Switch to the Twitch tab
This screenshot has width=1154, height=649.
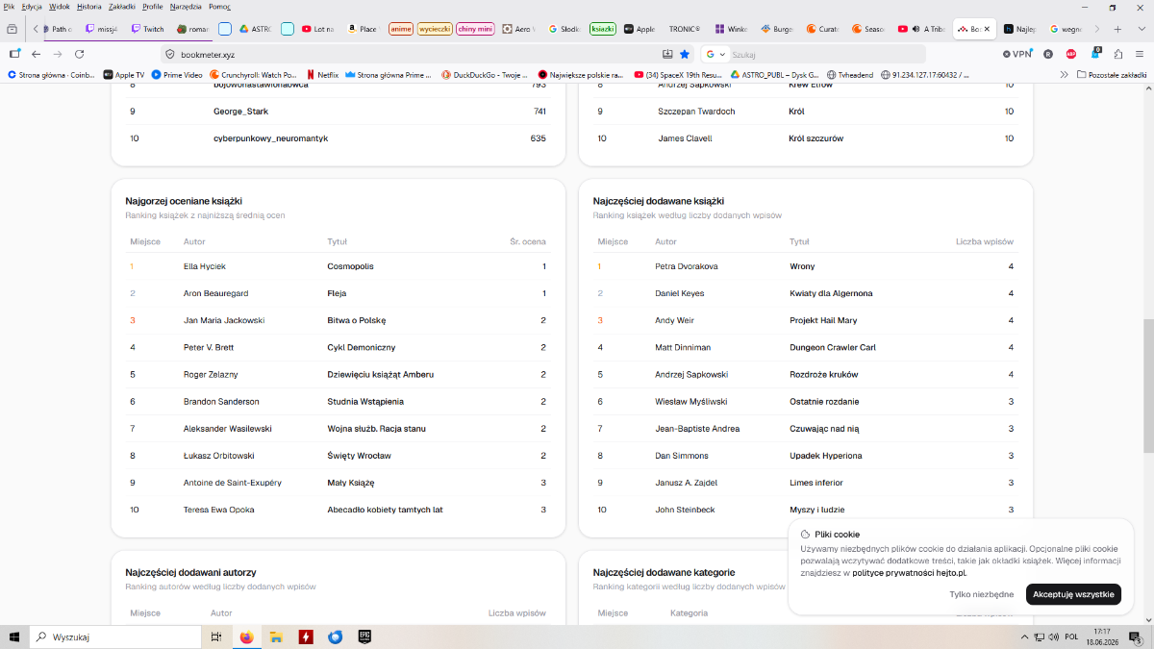click(x=148, y=29)
